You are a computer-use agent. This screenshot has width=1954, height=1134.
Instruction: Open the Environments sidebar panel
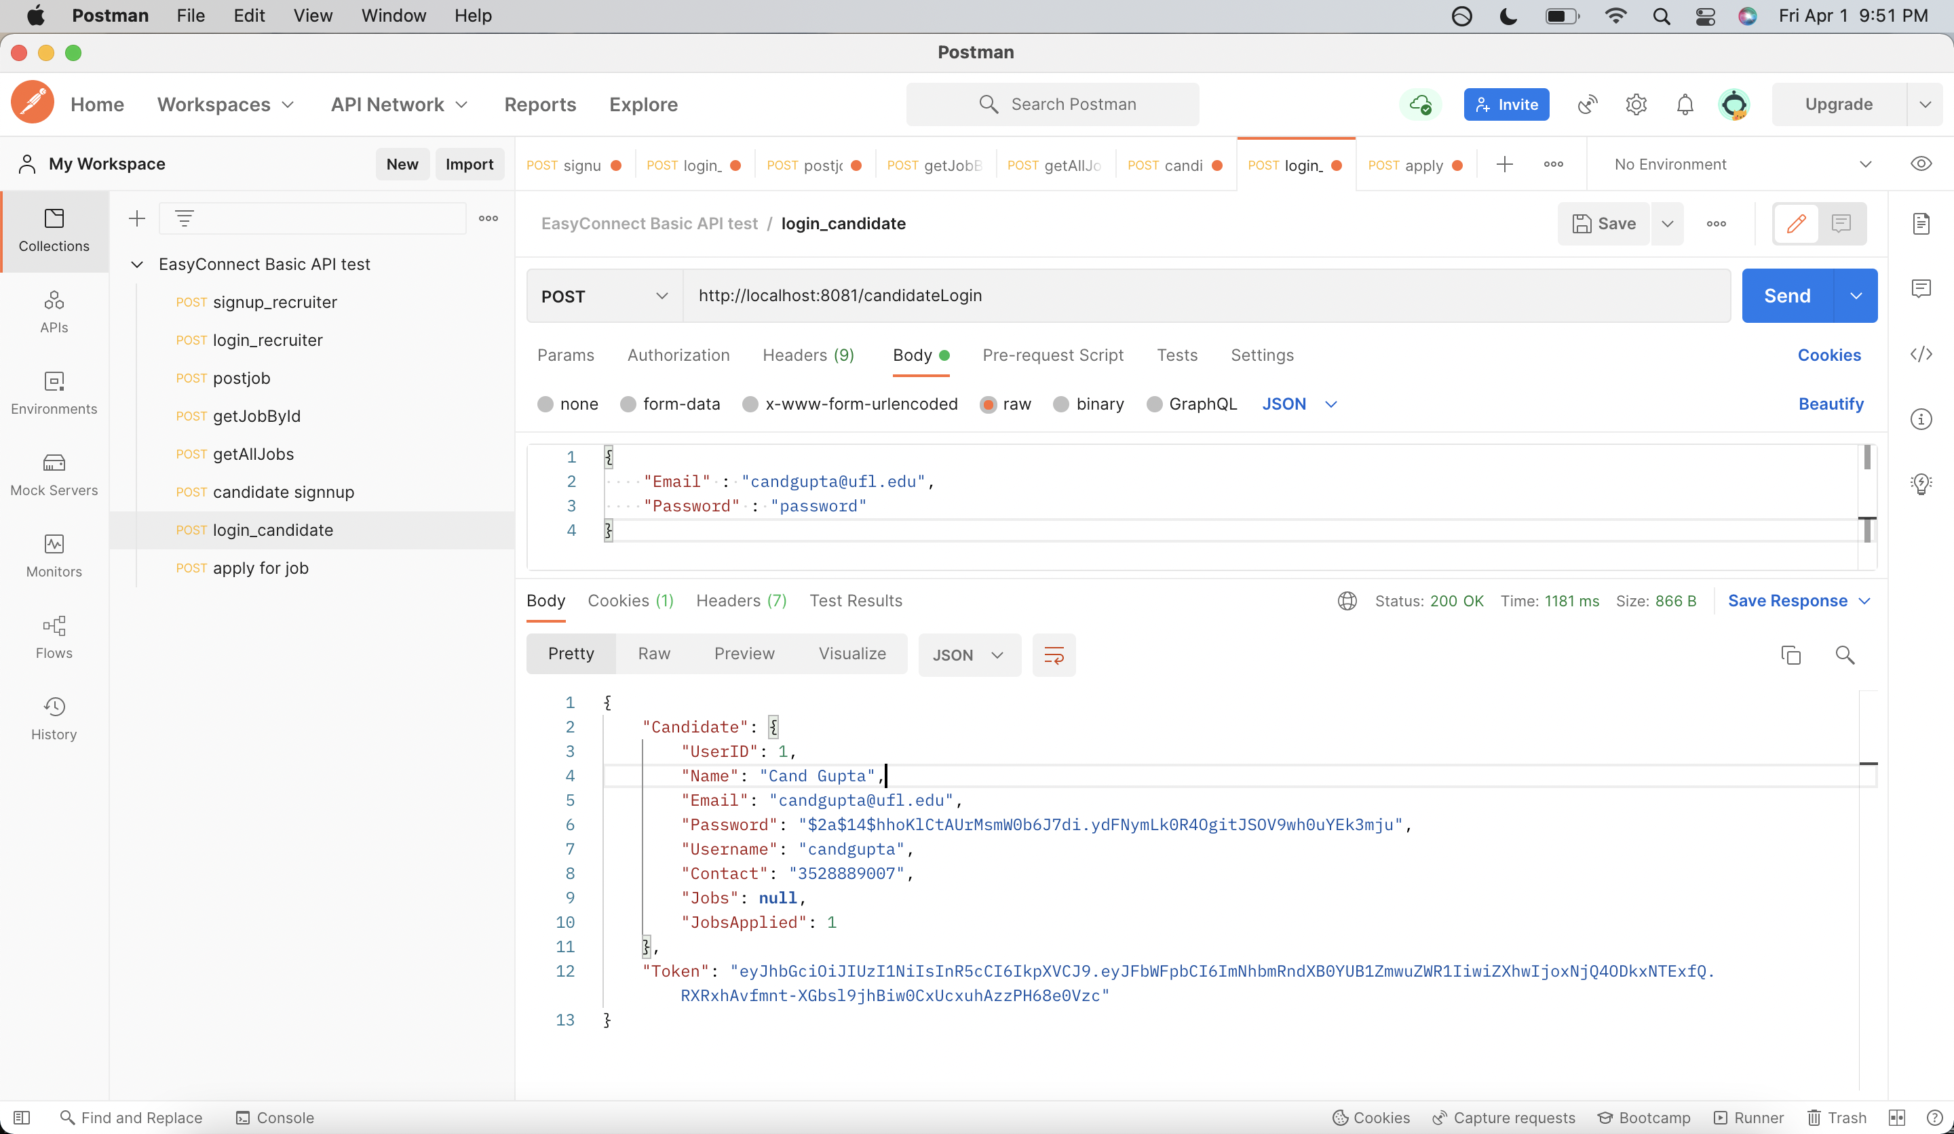[54, 392]
